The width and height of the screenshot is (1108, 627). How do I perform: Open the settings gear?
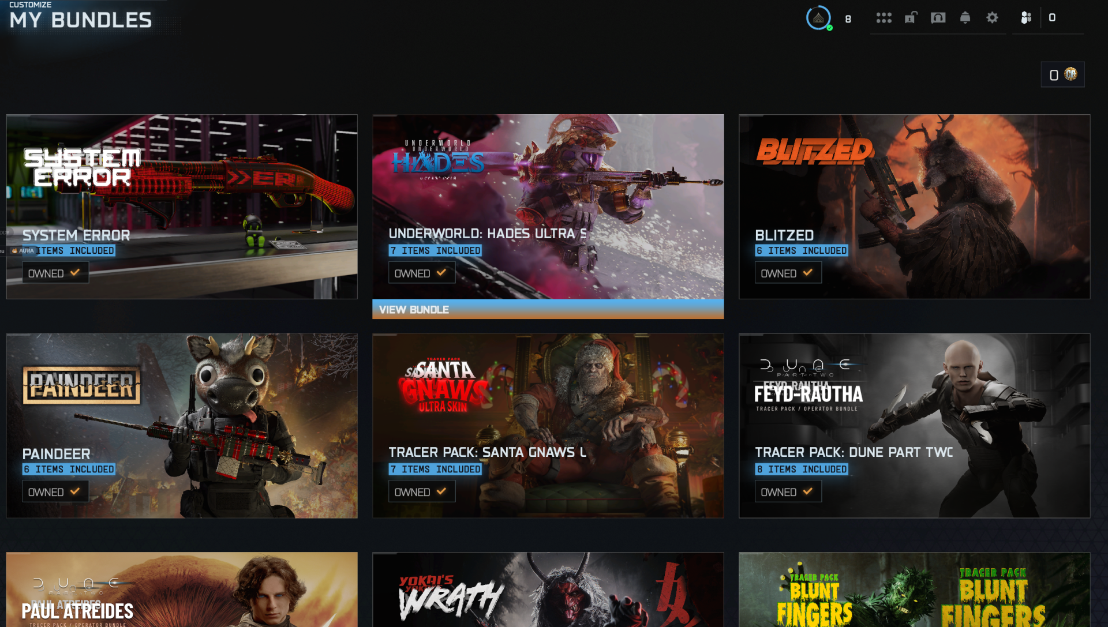992,18
